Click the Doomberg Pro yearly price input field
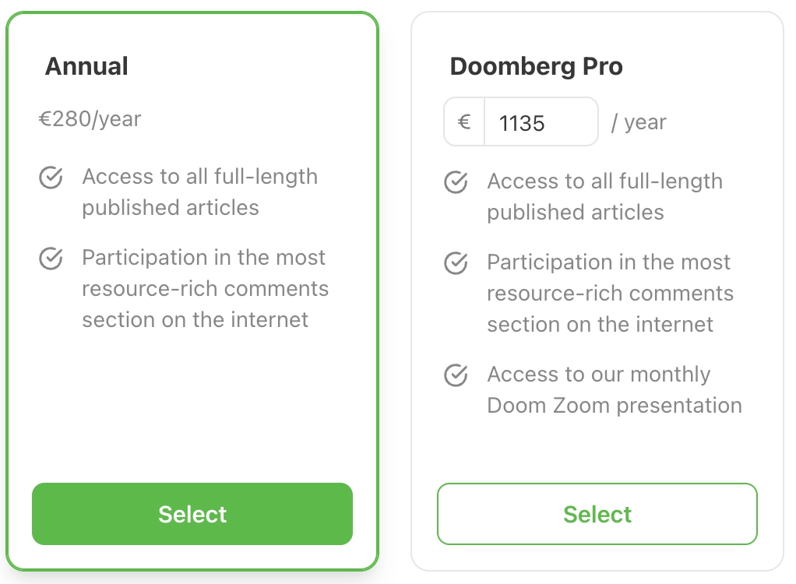 click(541, 121)
